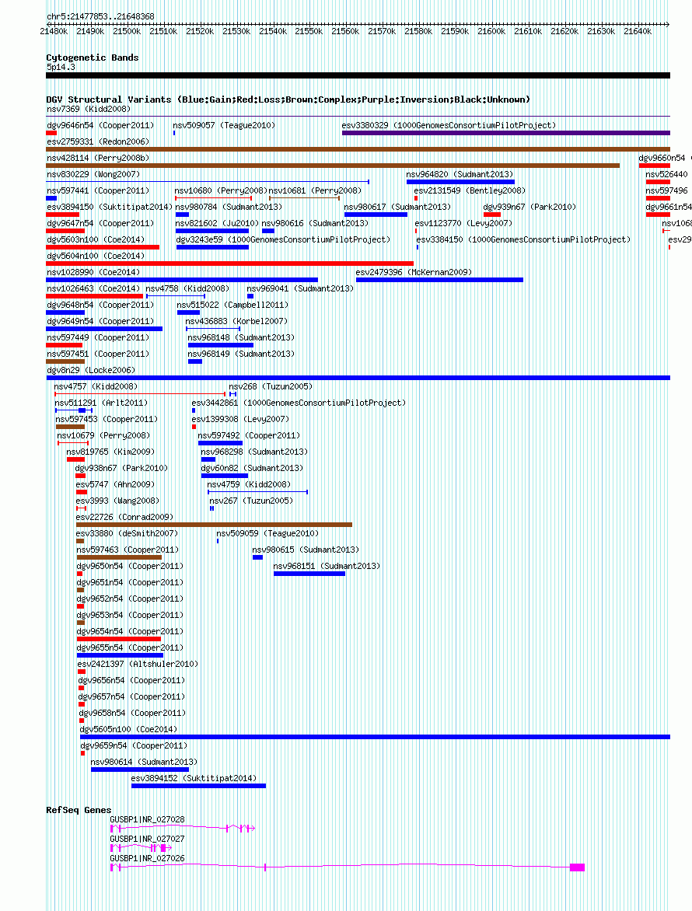692x911 pixels.
Task: Click nsv509059 (Teague2010) label
Action: click(x=267, y=533)
